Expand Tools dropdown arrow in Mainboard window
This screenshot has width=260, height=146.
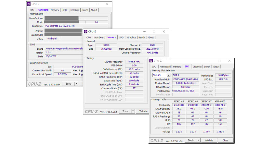coord(76,84)
